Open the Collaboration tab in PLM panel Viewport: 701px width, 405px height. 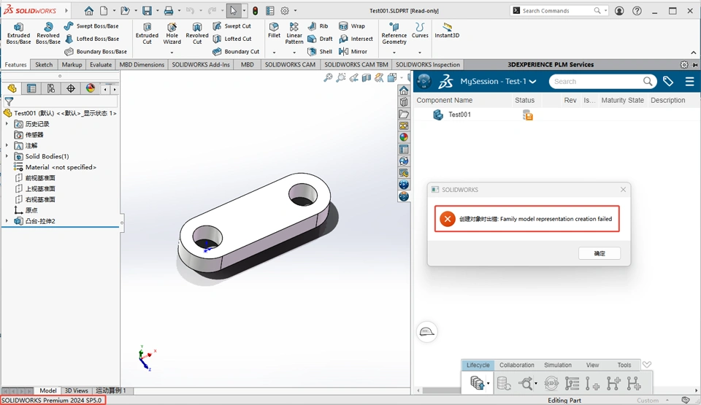click(517, 365)
